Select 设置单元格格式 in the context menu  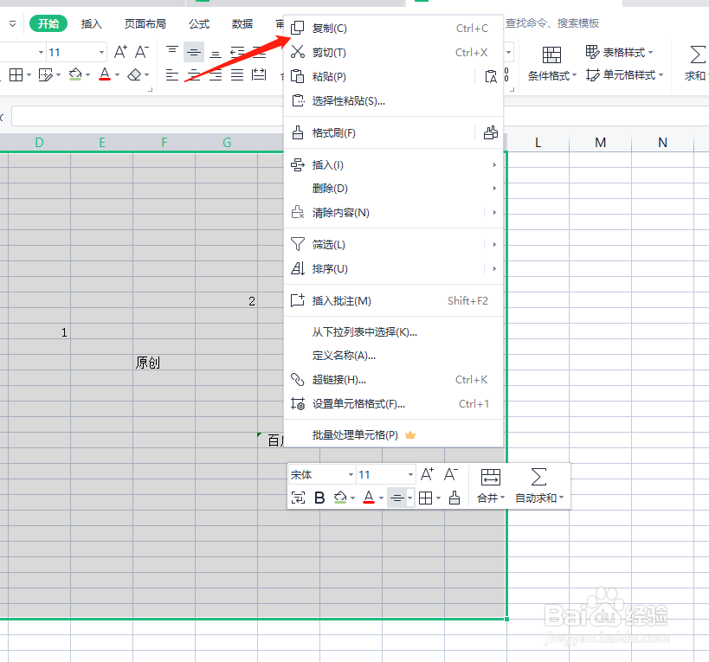[x=357, y=403]
